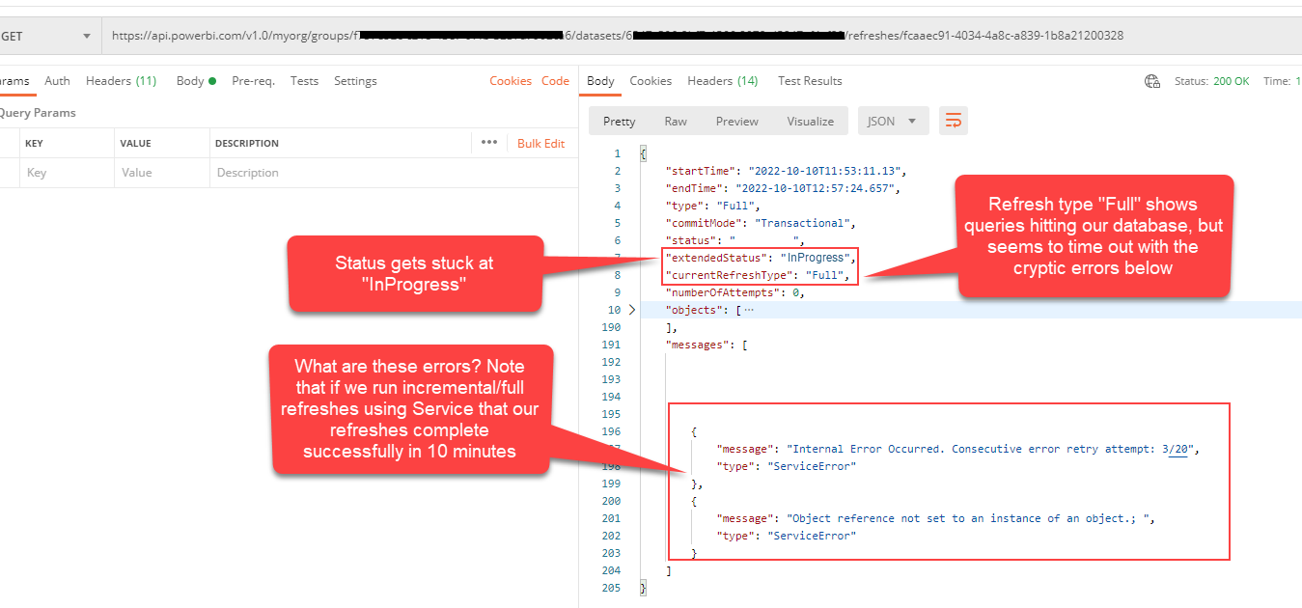Viewport: 1302px width, 608px height.
Task: Toggle the wrap lines icon
Action: 954,121
